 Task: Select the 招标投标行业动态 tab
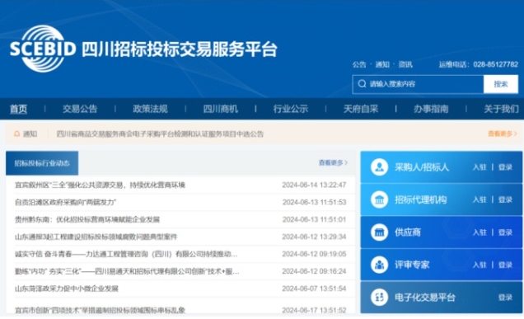pyautogui.click(x=42, y=163)
